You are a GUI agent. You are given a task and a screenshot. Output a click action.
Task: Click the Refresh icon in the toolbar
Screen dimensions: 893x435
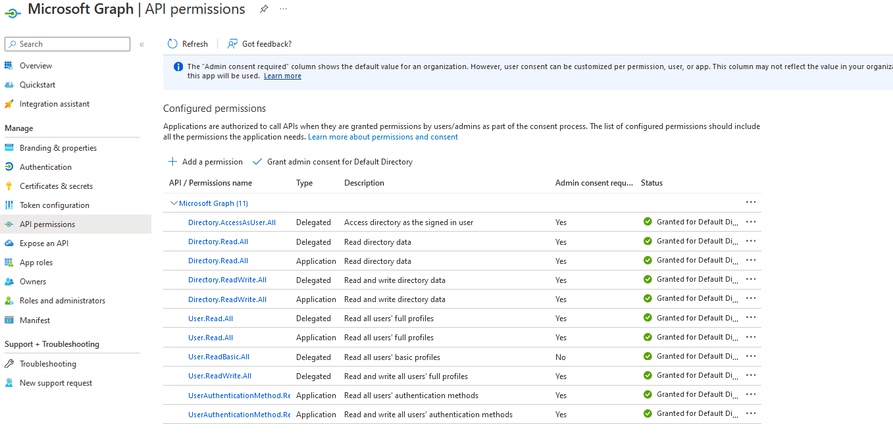[172, 44]
